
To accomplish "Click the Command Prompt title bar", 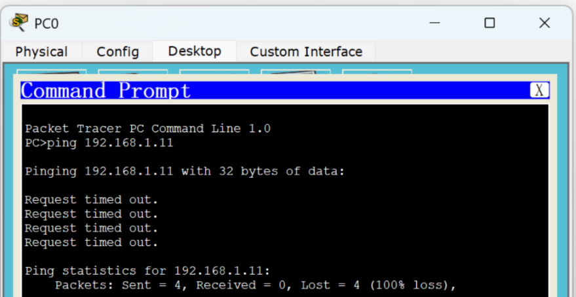I will pos(284,90).
